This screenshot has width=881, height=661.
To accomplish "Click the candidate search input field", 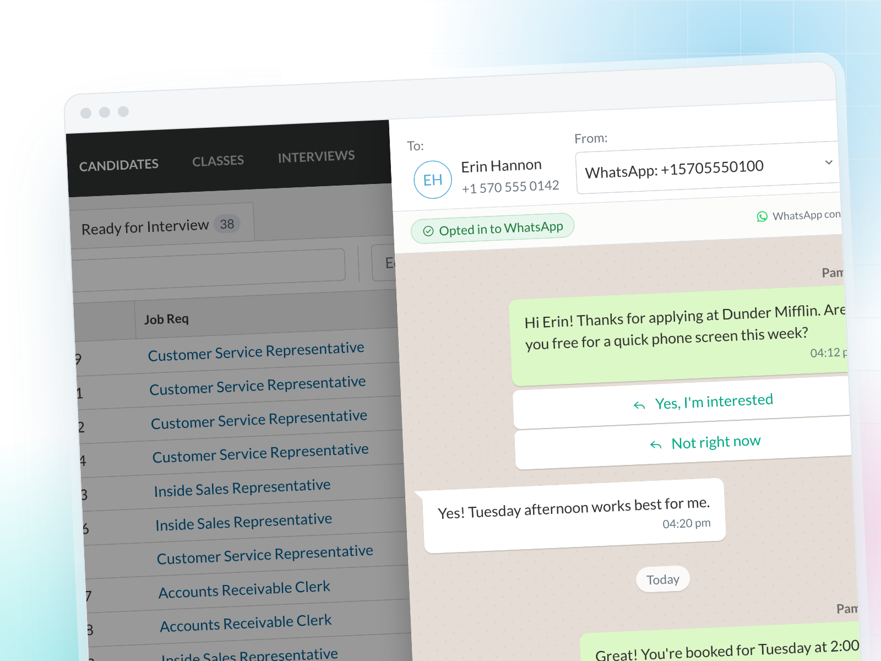I will (x=209, y=269).
